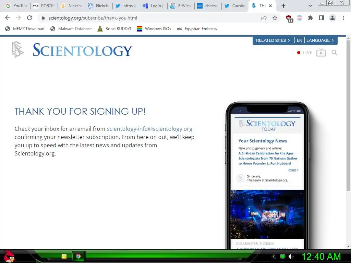Viewport: 351px width, 263px height.
Task: Expand the LANGUAGE selector
Action: 320,40
